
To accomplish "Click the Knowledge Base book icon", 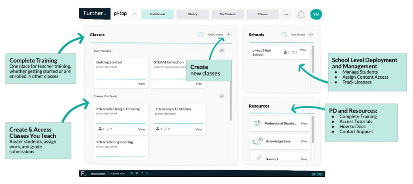I will point(257,141).
